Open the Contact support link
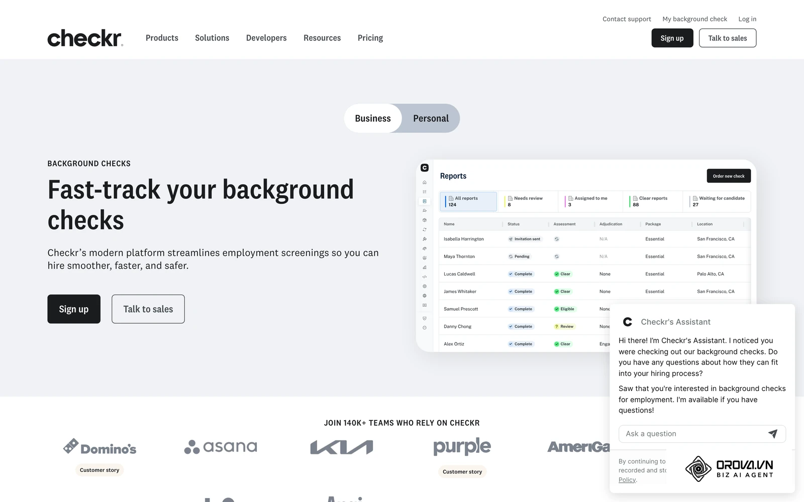The image size is (804, 502). coord(627,19)
